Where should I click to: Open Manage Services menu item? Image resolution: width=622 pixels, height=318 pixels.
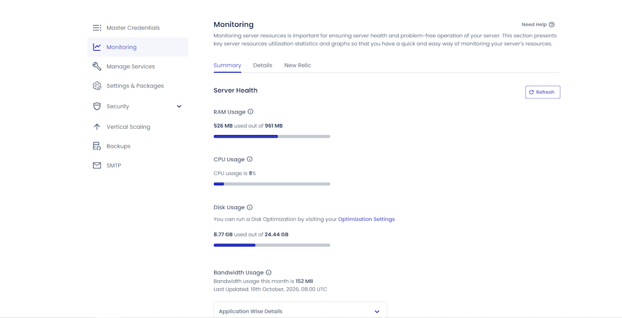[138, 66]
